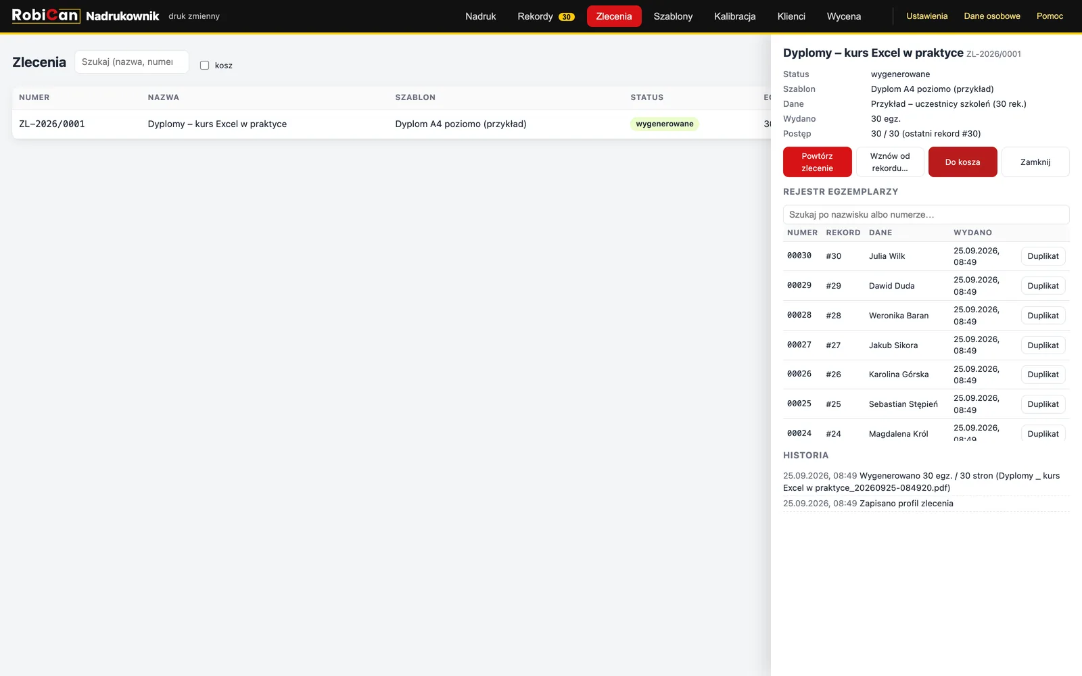Open the Nadruk tab
This screenshot has height=676, width=1082.
coord(480,16)
